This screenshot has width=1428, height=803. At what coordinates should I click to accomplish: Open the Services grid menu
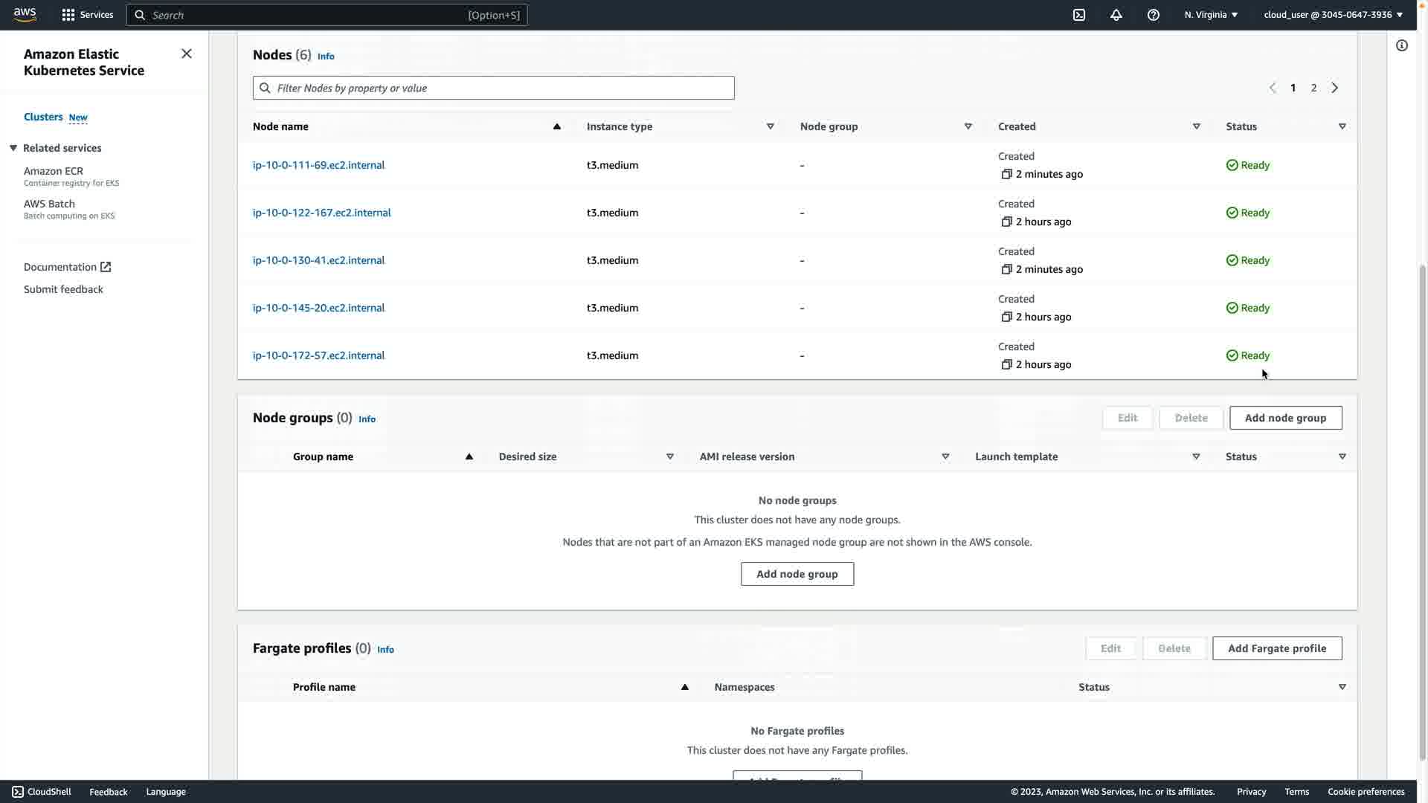point(87,15)
